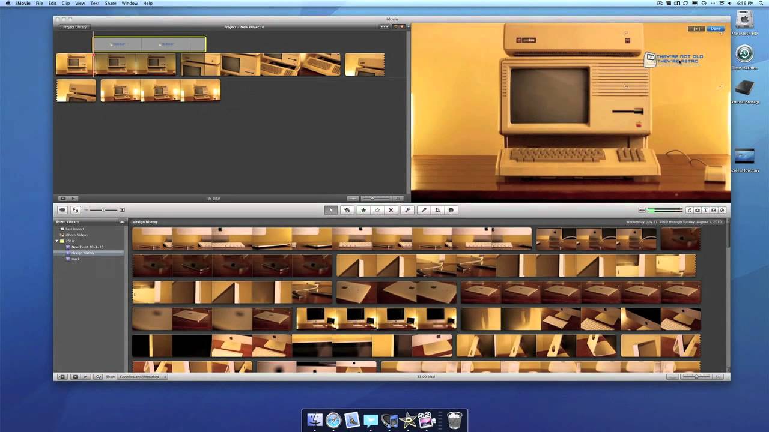Open the crop and rotate tool
Screen dimensions: 769x432
point(437,210)
